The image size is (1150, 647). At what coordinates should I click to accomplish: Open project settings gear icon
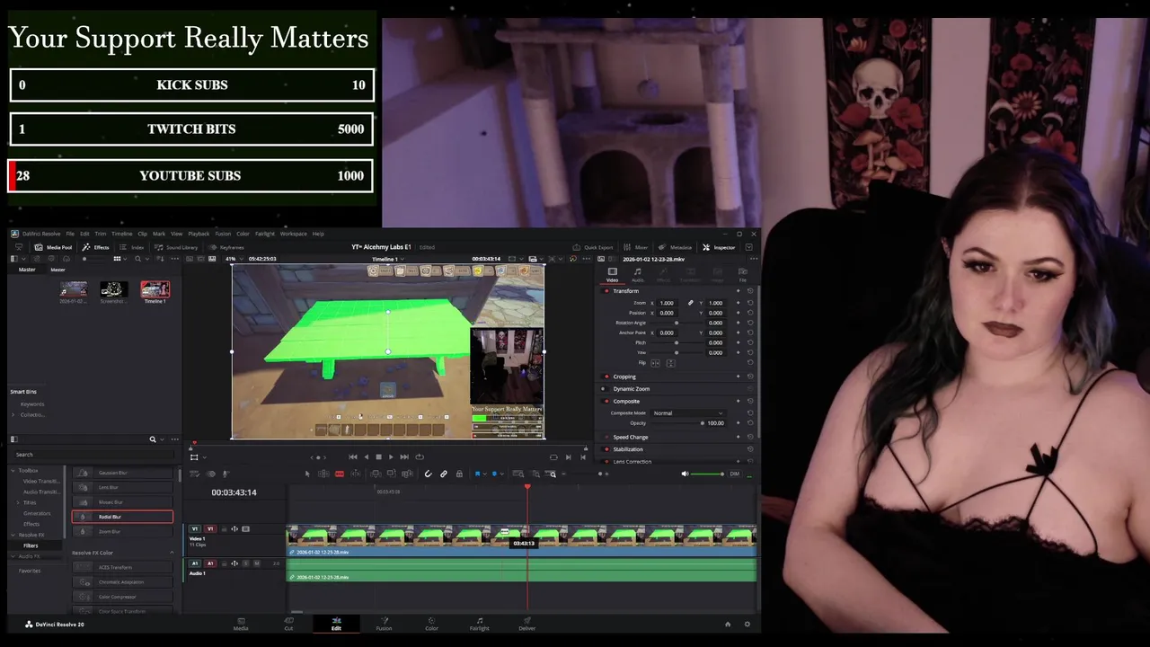(x=747, y=624)
